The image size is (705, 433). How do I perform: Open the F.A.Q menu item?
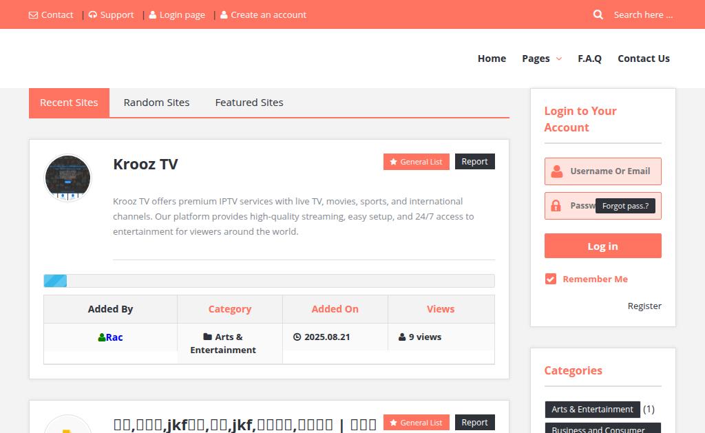point(589,59)
